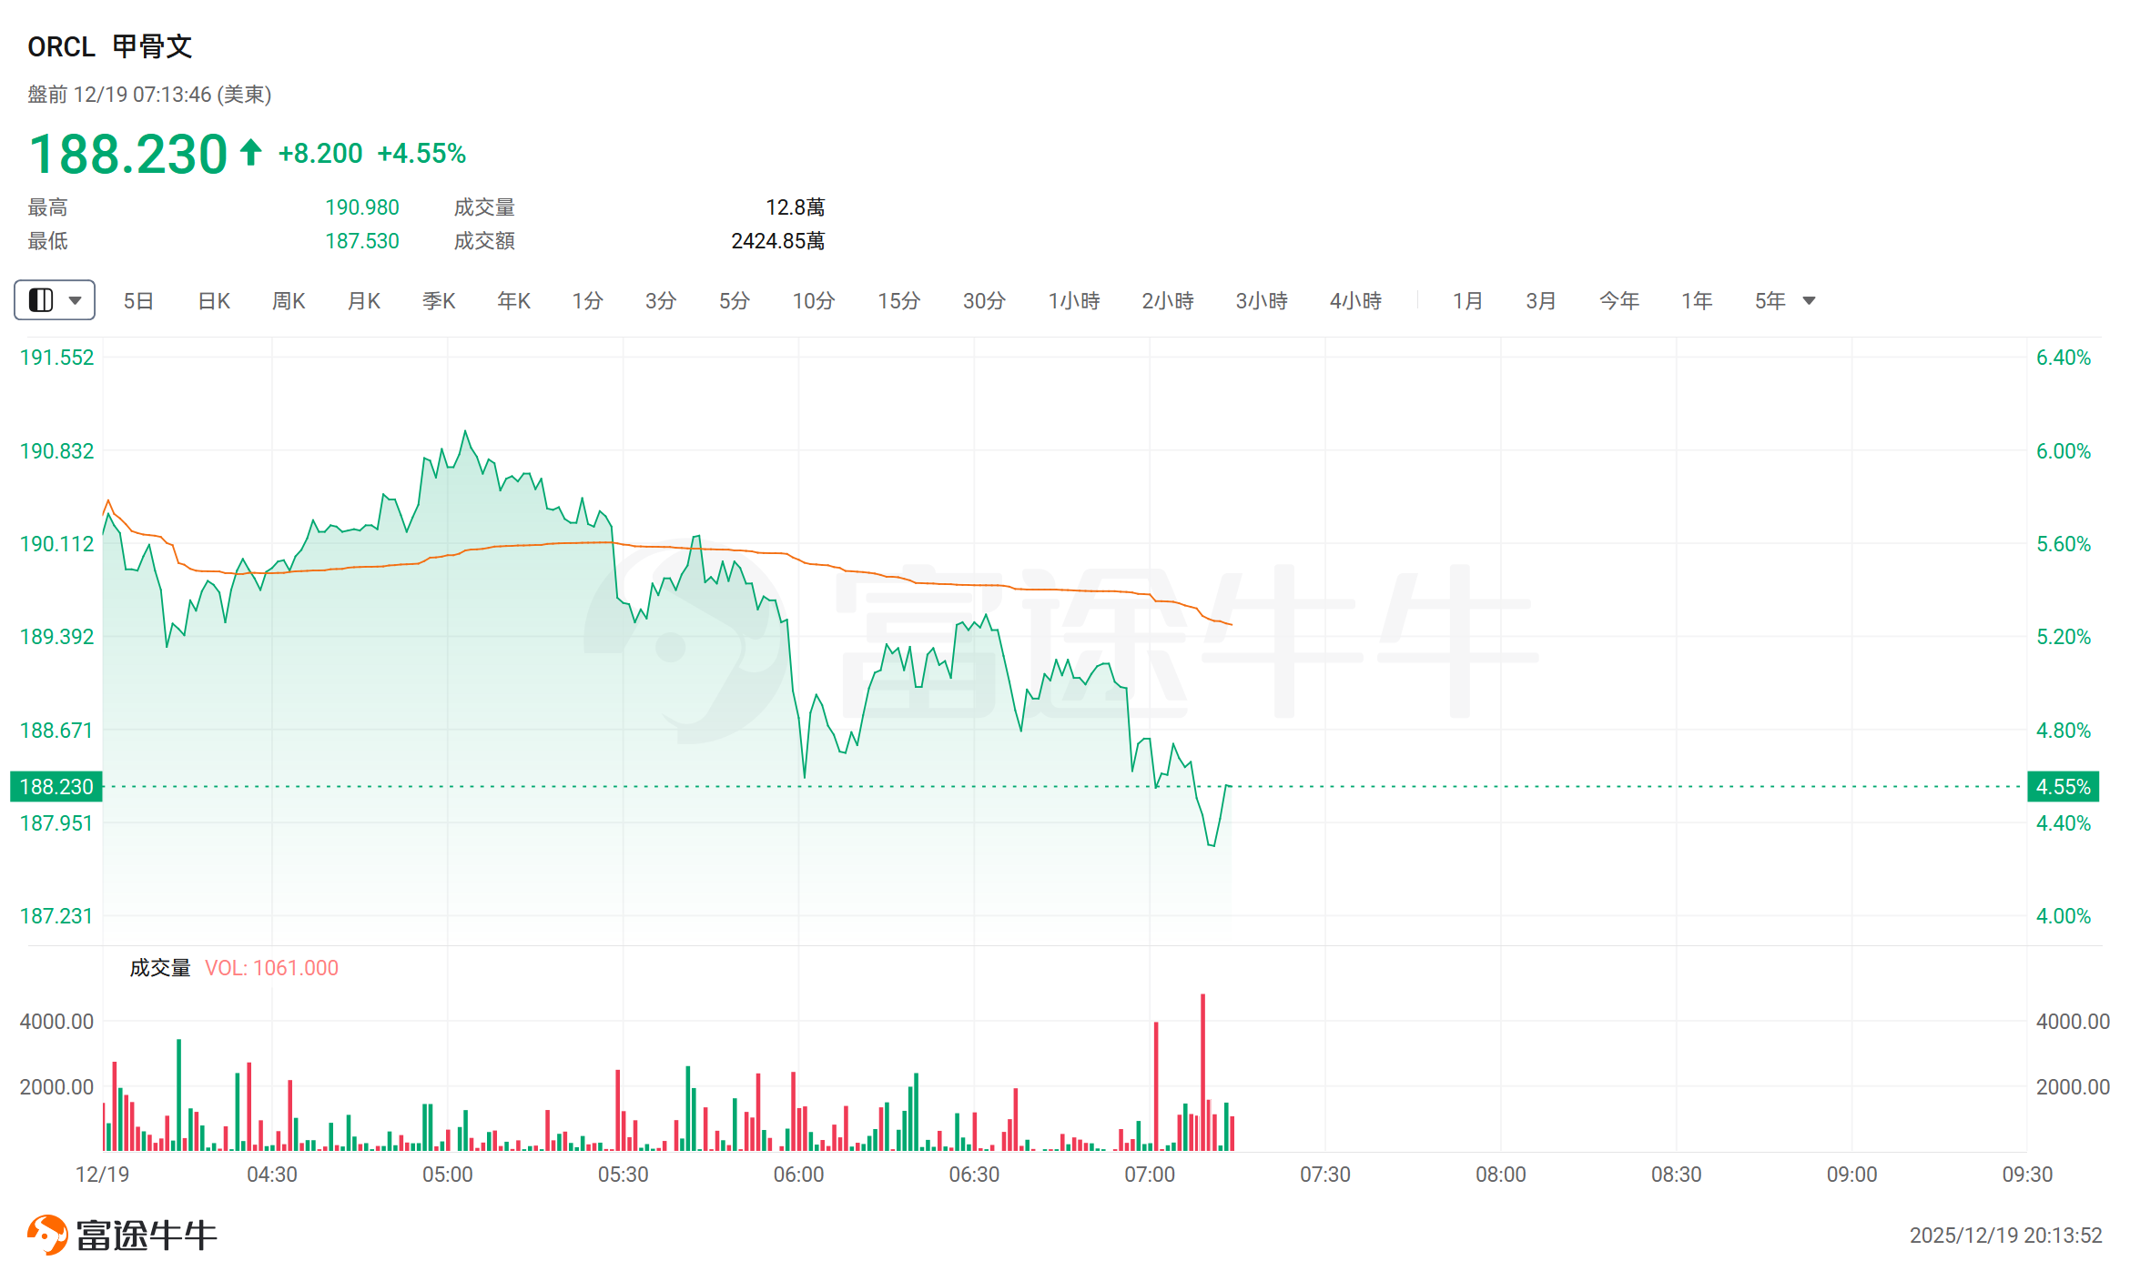
Task: Expand the 5年 period dropdown arrow
Action: (x=1809, y=301)
